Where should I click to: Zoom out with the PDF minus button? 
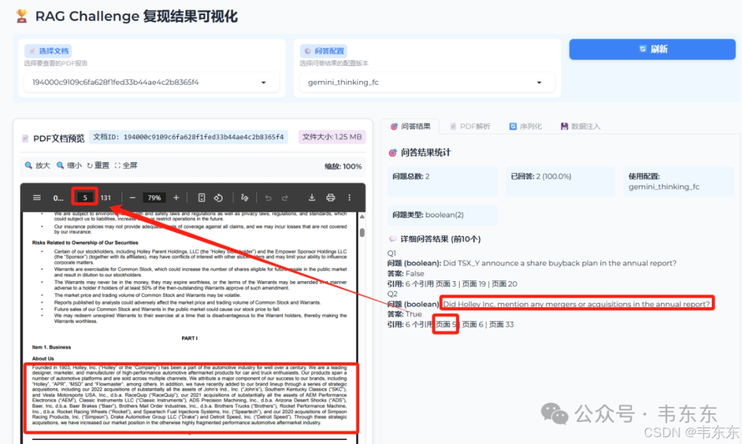point(133,198)
